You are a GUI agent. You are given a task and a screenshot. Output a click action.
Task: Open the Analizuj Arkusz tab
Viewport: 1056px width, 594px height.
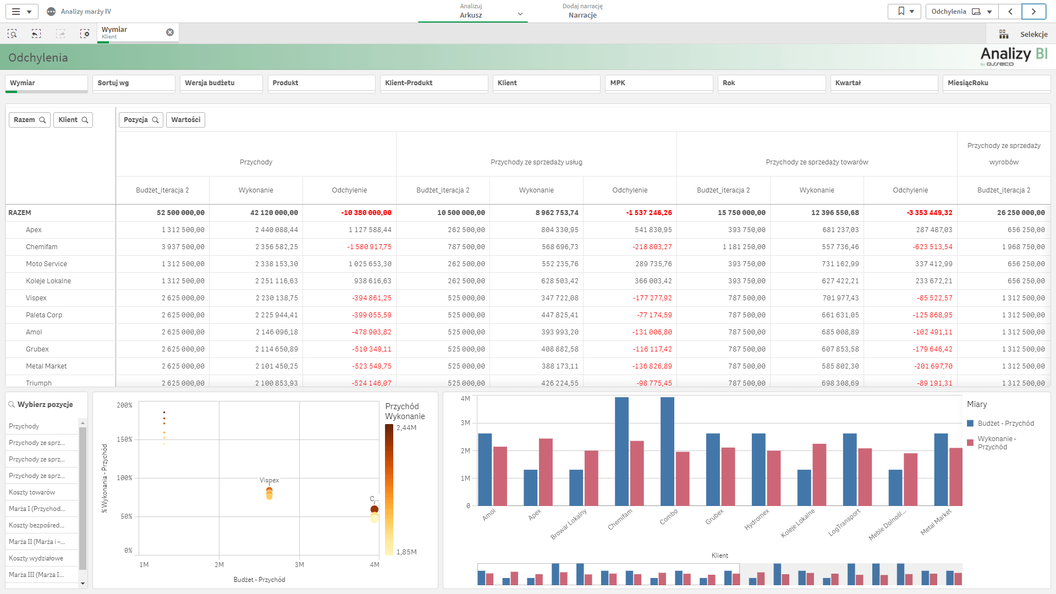(x=471, y=11)
